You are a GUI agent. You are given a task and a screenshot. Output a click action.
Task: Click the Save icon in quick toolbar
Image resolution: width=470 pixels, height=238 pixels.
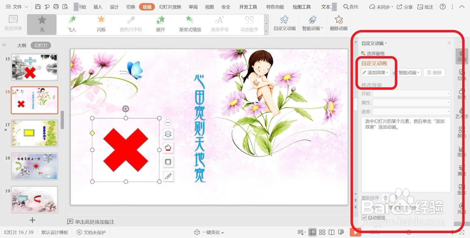pos(38,6)
